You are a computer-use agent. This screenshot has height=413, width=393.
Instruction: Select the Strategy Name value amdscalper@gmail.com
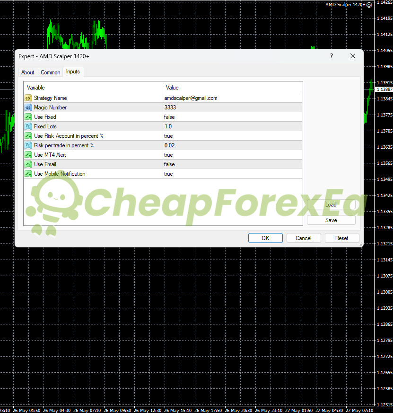click(x=191, y=98)
